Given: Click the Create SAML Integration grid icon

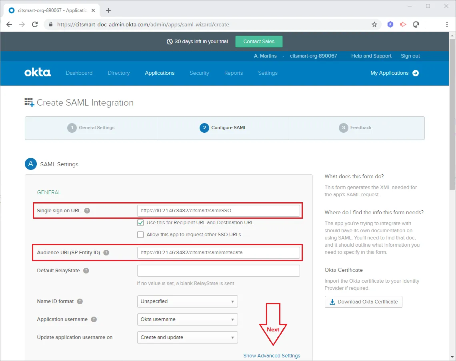Looking at the screenshot, I should click(x=29, y=103).
